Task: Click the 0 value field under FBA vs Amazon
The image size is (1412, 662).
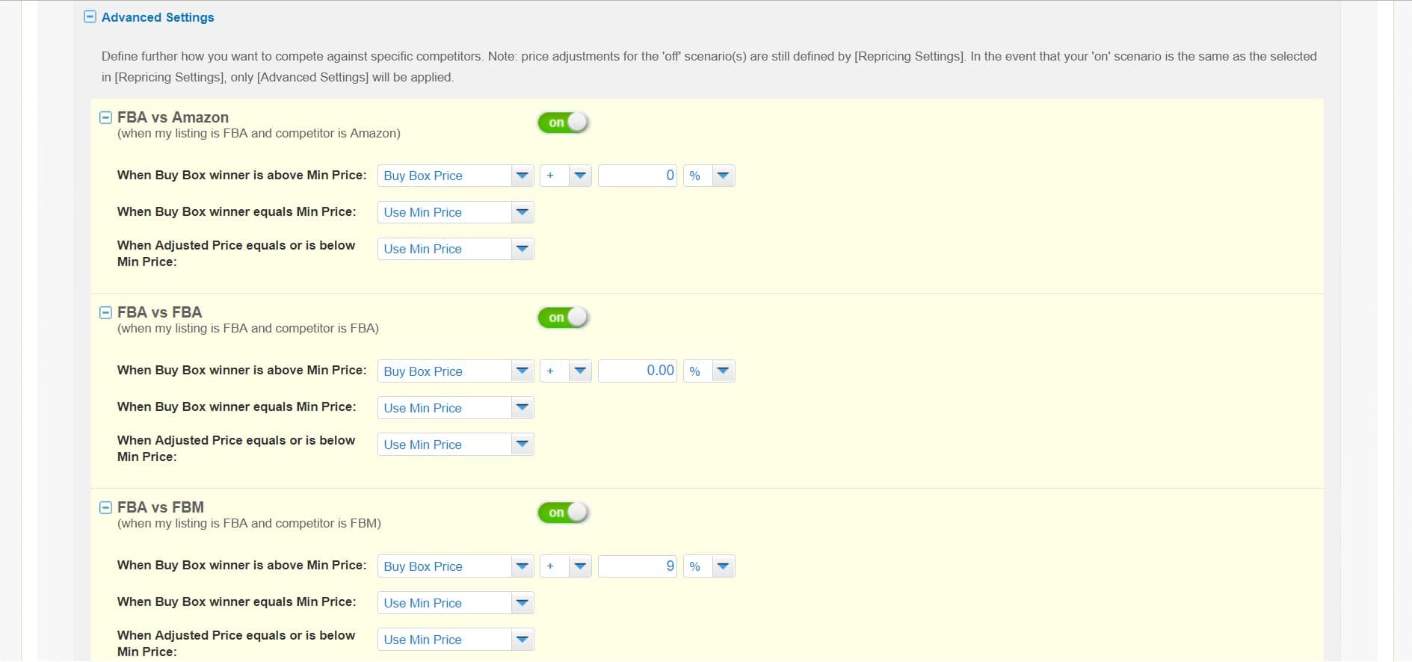Action: [638, 176]
